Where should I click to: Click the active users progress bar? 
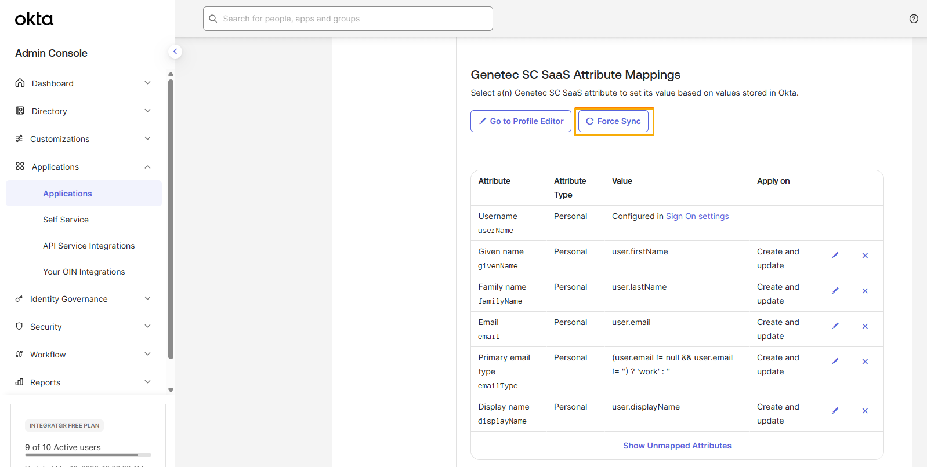tap(88, 455)
